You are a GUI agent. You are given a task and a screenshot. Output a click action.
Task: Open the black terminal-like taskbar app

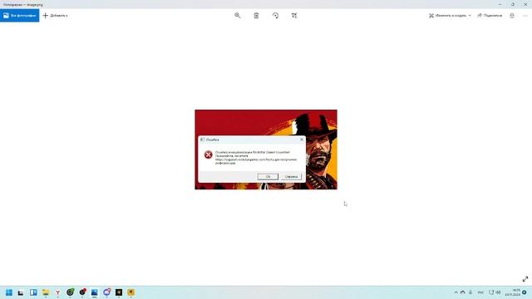coord(21,292)
